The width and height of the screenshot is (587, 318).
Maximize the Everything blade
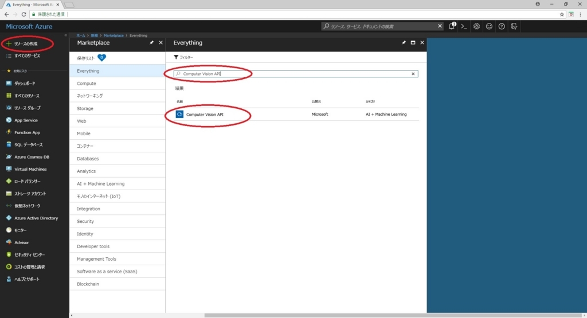pyautogui.click(x=413, y=42)
